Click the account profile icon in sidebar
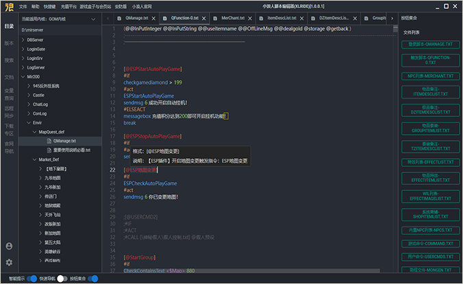 9,246
